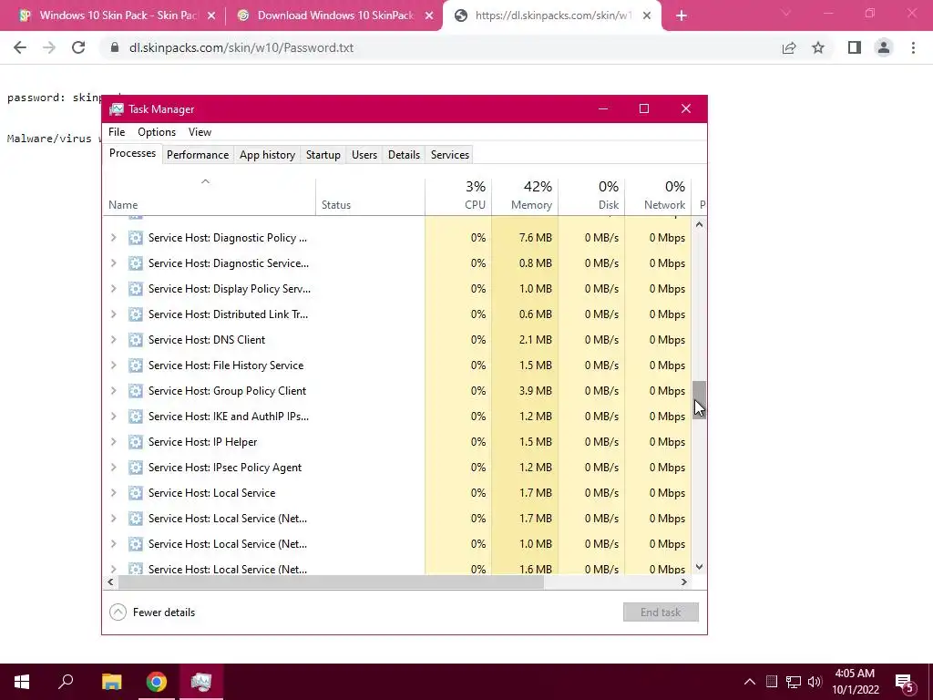
Task: Open Chrome three-dot menu
Action: tap(913, 47)
